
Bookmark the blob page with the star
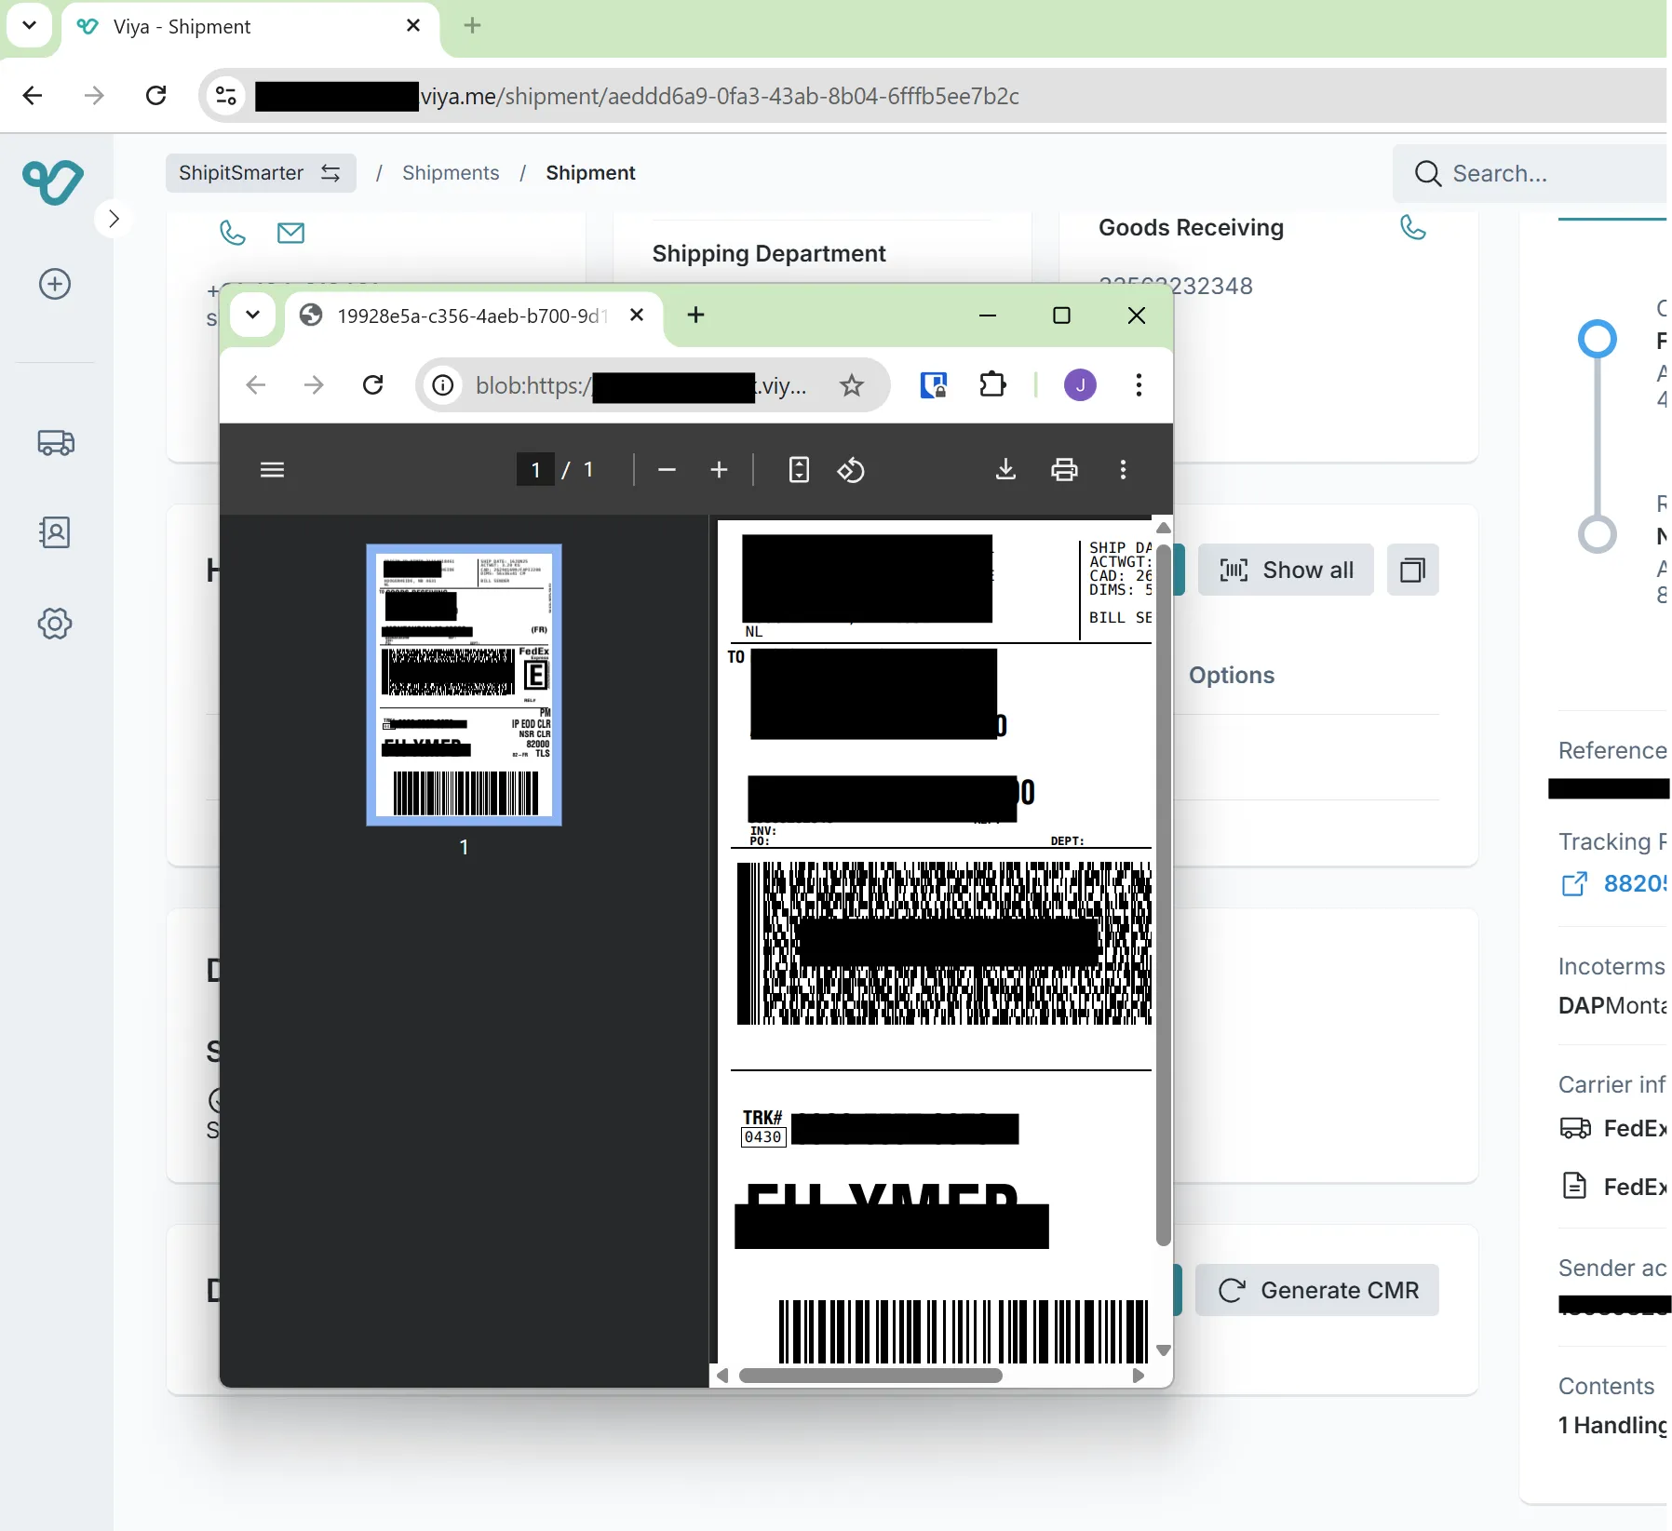coord(852,385)
